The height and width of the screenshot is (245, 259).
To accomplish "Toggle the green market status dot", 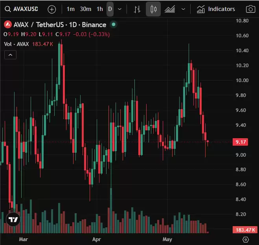I will pyautogui.click(x=114, y=24).
